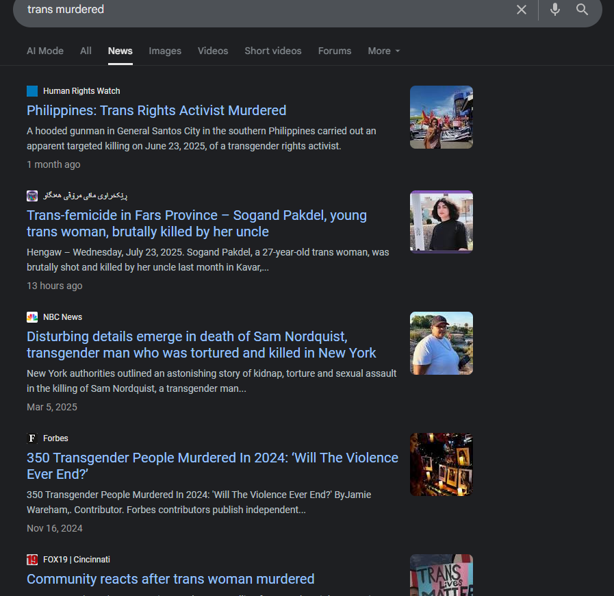The width and height of the screenshot is (614, 596).
Task: Switch to the AI Mode tab
Action: click(45, 51)
